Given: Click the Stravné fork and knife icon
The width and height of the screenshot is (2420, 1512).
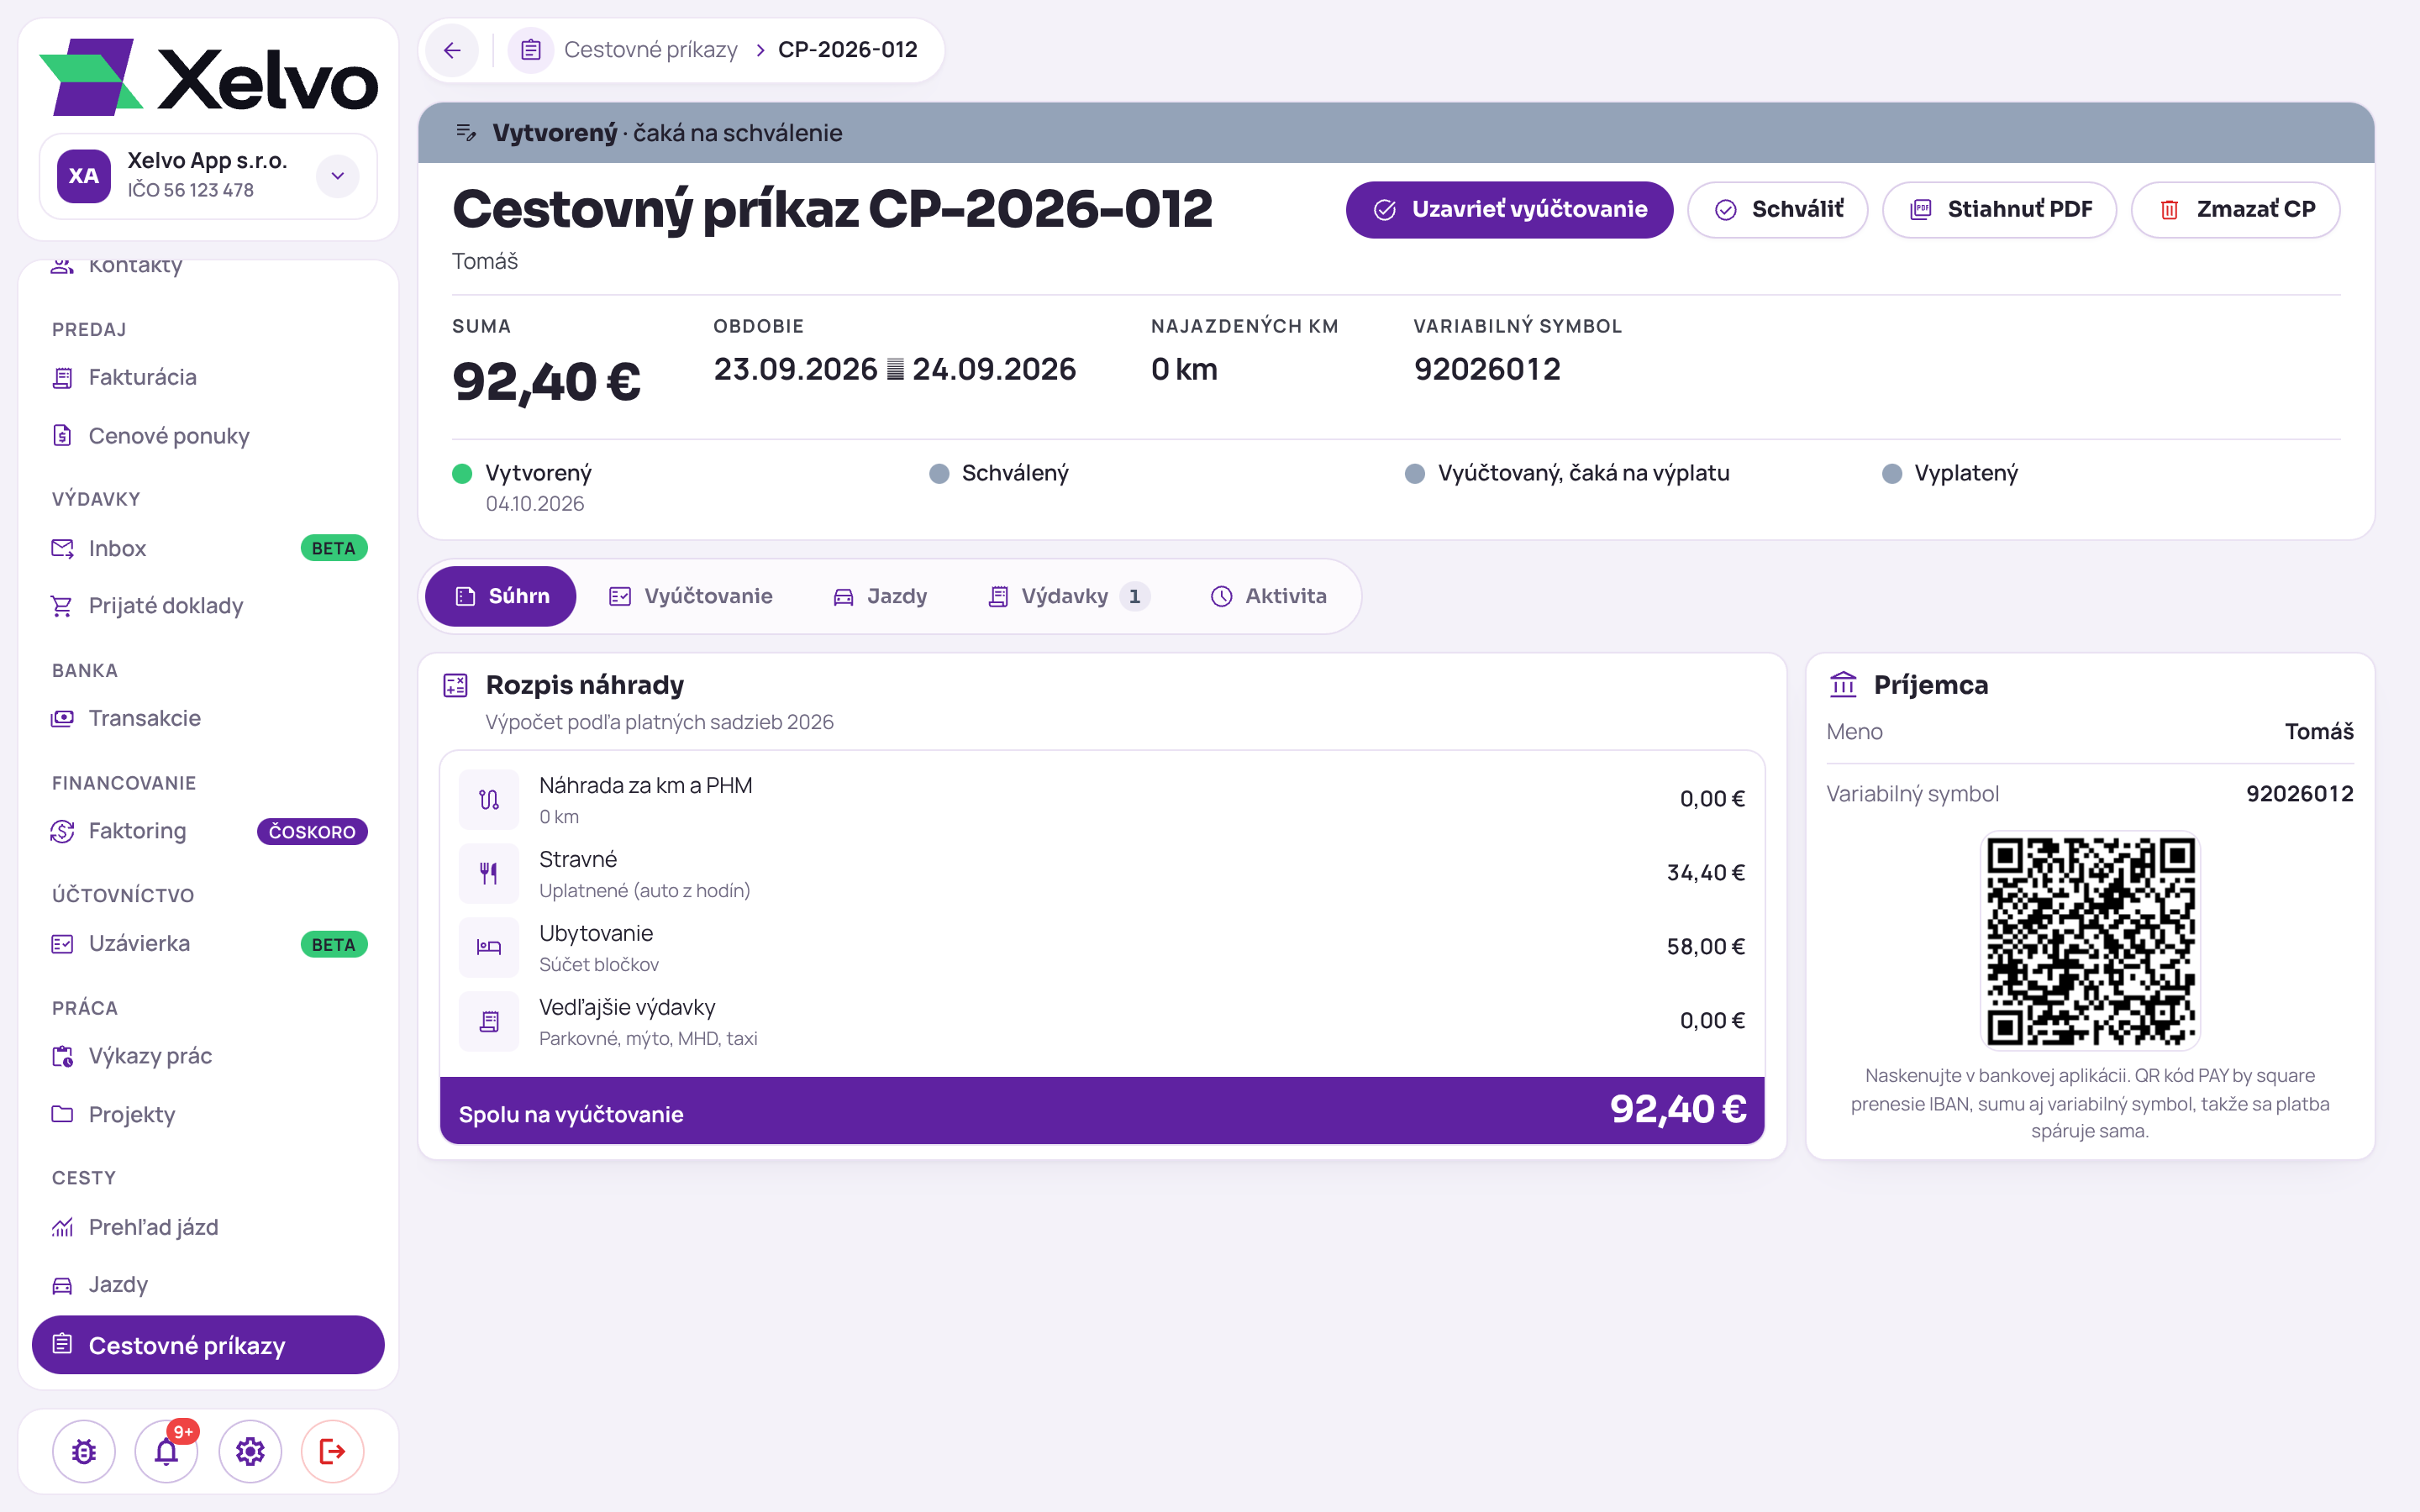Looking at the screenshot, I should coord(489,873).
